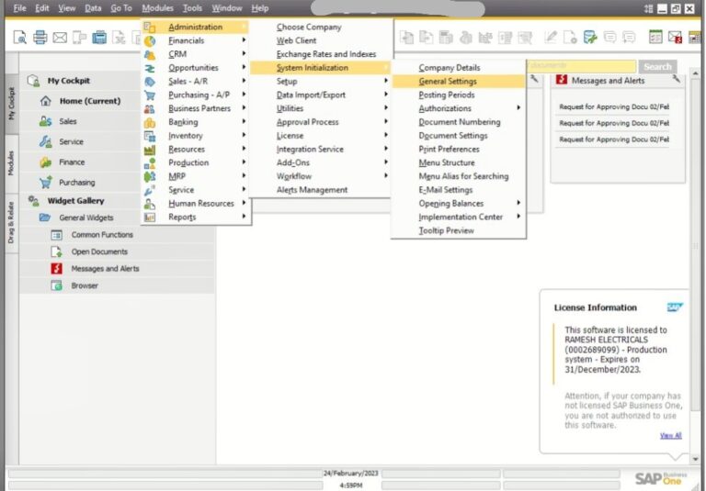Click the envelope Send Email toolbar icon
706x491 pixels.
point(60,38)
